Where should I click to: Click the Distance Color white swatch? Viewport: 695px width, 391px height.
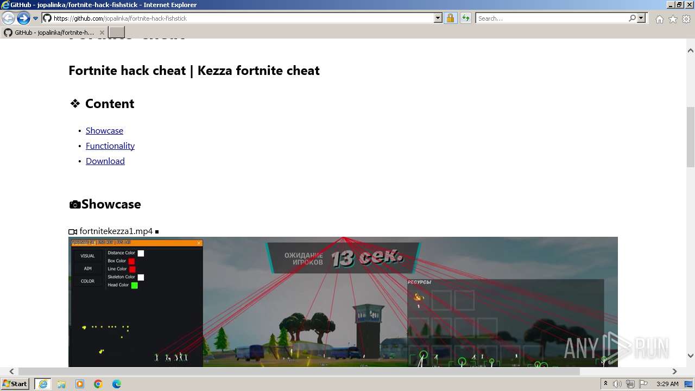coord(141,253)
